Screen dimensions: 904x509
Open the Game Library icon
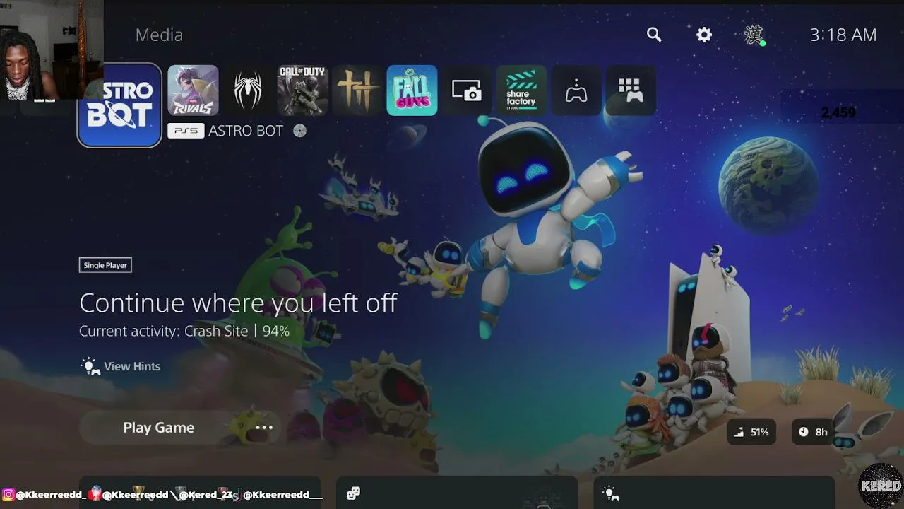(631, 90)
